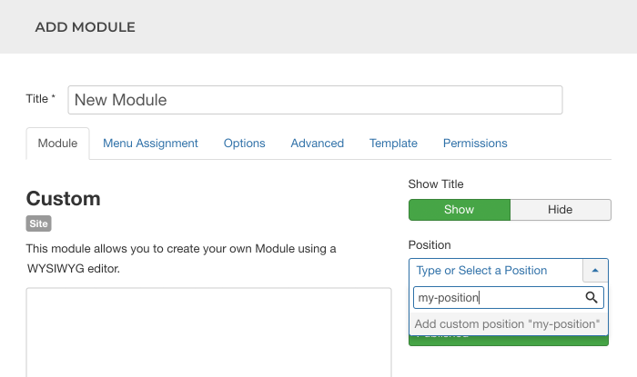Screen dimensions: 637x377
Task: Click the Show Title label
Action: tap(436, 184)
